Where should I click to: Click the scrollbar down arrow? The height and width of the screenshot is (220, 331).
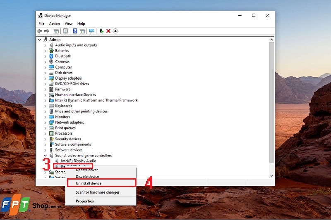[x=271, y=175]
